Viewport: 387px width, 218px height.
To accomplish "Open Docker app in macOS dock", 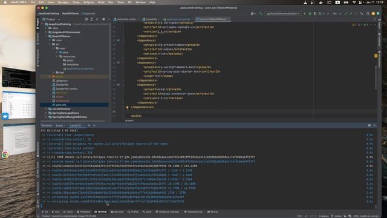I will (5, 116).
